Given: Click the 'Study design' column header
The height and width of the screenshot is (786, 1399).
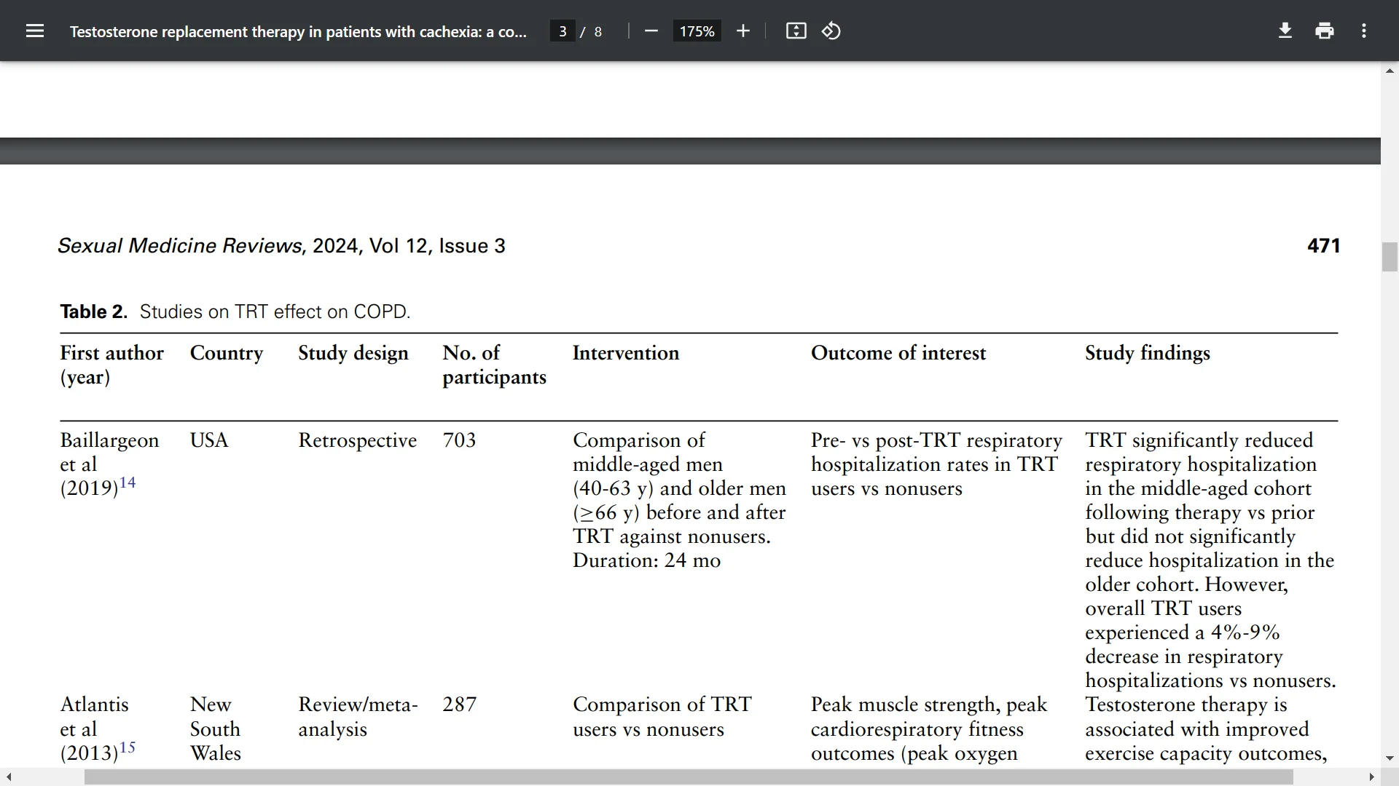Looking at the screenshot, I should (x=353, y=353).
